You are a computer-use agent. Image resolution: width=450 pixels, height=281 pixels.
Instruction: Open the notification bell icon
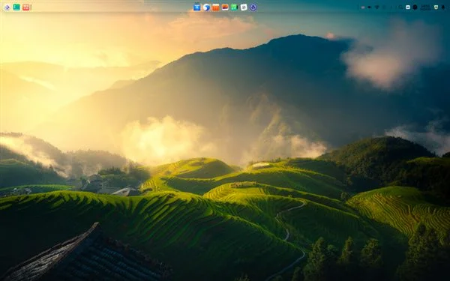[443, 7]
